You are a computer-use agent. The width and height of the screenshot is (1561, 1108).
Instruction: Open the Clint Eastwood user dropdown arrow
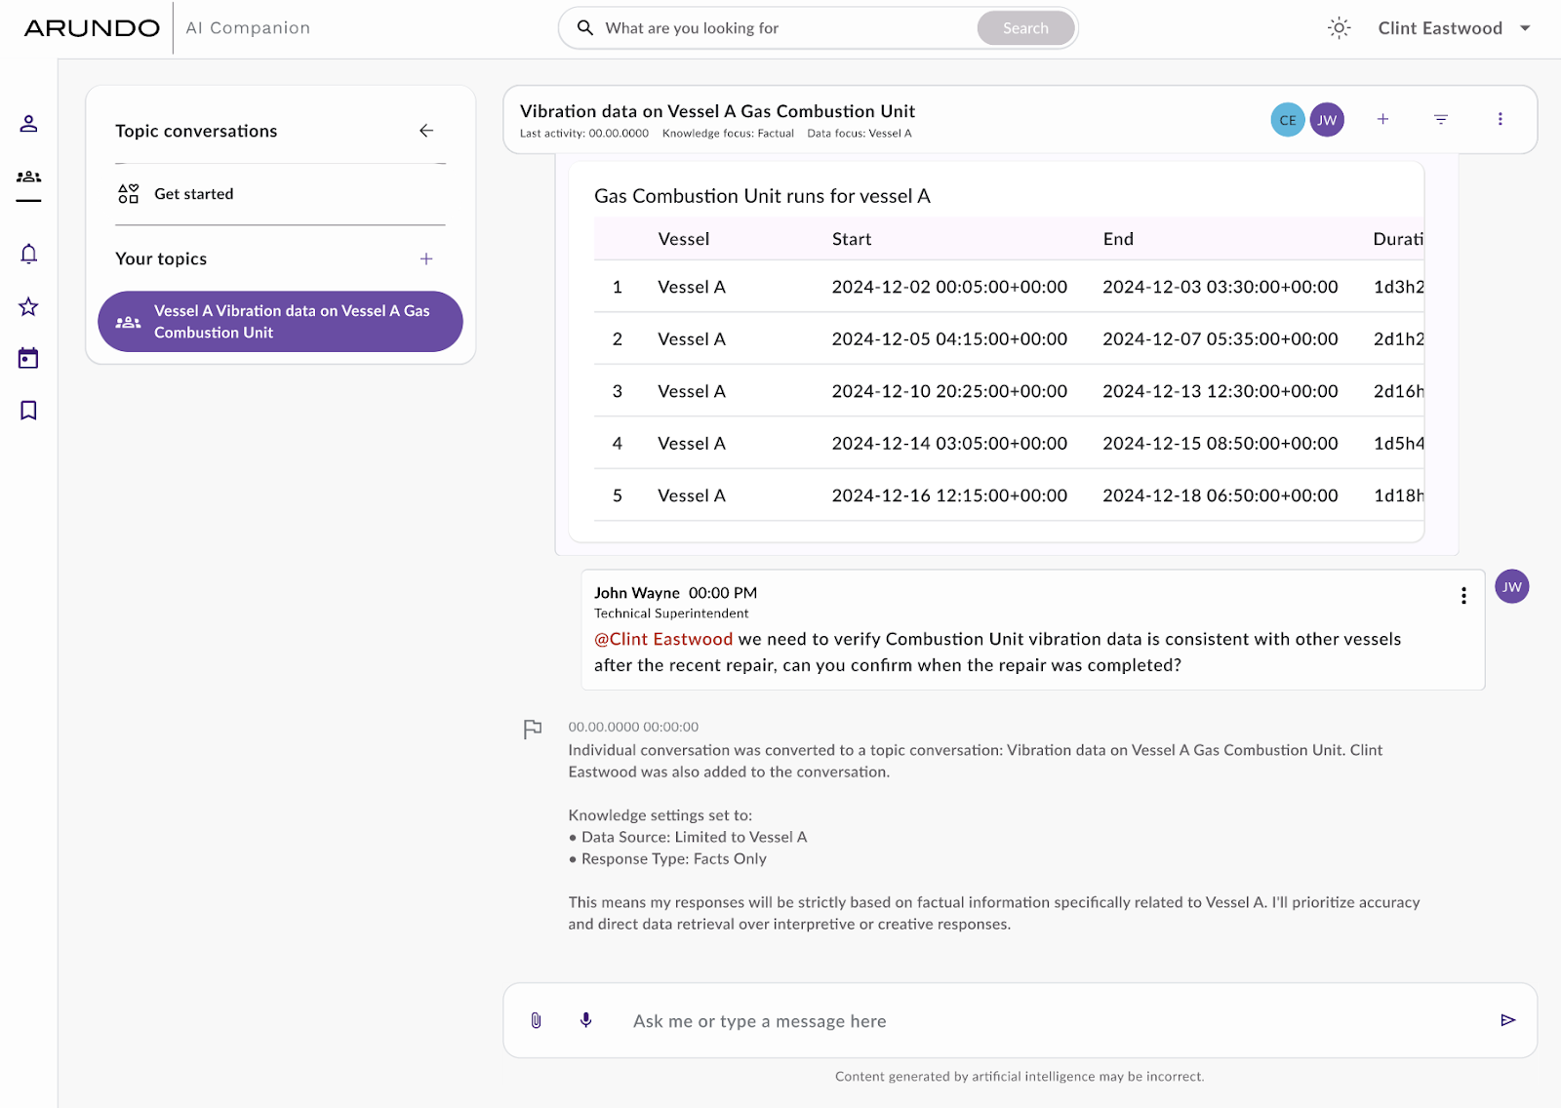tap(1525, 28)
